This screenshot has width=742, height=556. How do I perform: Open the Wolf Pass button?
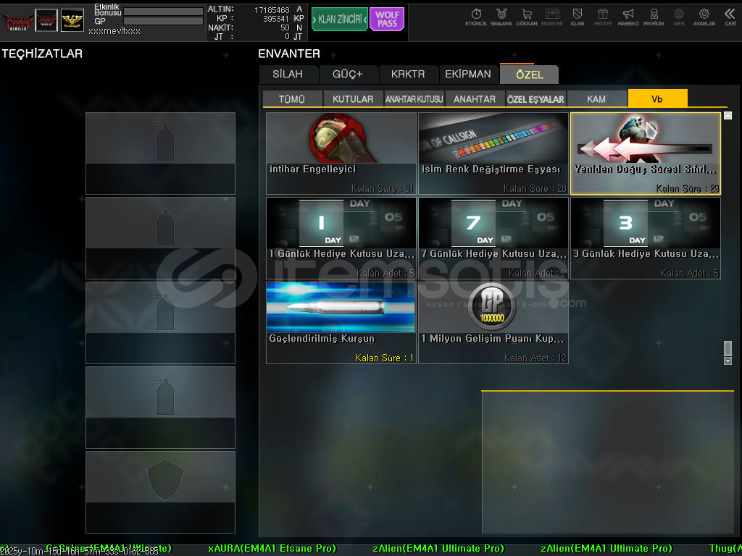[387, 20]
